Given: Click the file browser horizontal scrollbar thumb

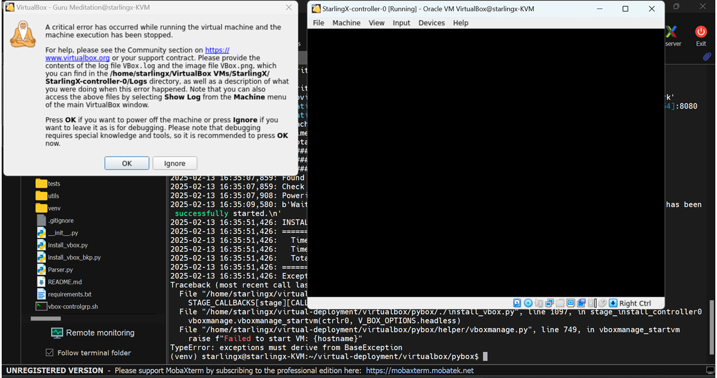Looking at the screenshot, I should [46, 319].
